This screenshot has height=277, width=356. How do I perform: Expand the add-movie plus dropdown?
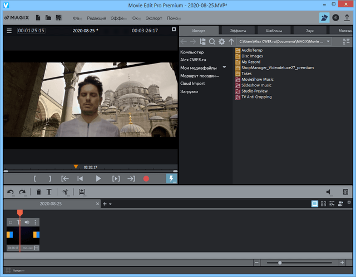pos(110,204)
